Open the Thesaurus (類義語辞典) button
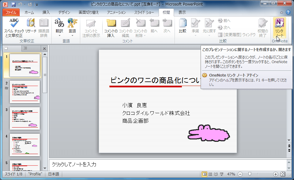Image resolution: width=294 pixels, height=180 pixels. point(44,28)
